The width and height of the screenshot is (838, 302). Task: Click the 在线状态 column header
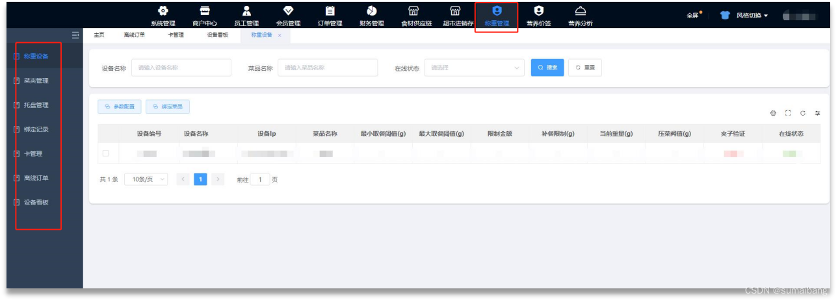coord(791,134)
